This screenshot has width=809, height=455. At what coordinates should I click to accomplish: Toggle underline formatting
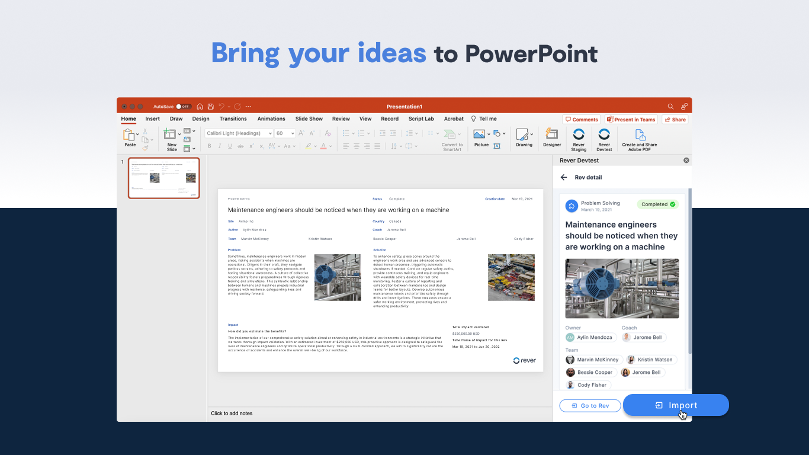pos(230,146)
